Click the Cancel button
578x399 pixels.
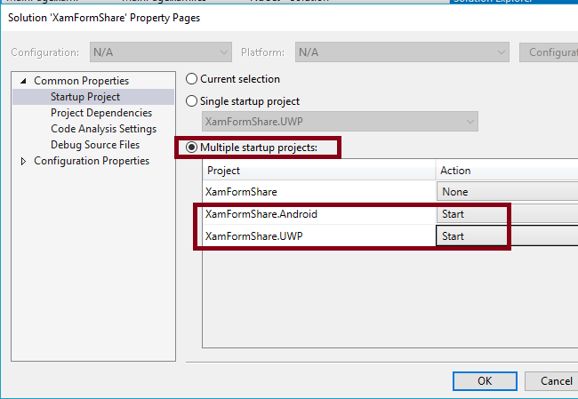coord(551,381)
